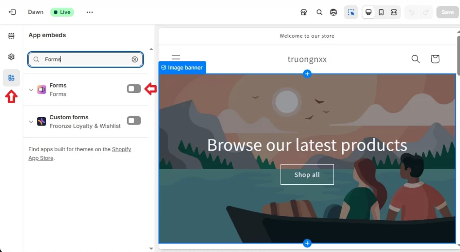Add section below the Image banner
Image resolution: width=460 pixels, height=252 pixels.
[307, 243]
